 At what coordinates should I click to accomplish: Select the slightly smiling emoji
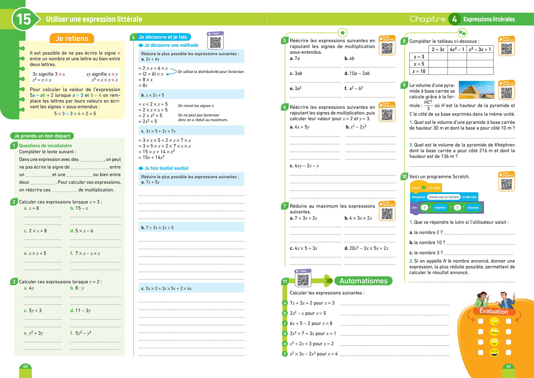pyautogui.click(x=494, y=342)
